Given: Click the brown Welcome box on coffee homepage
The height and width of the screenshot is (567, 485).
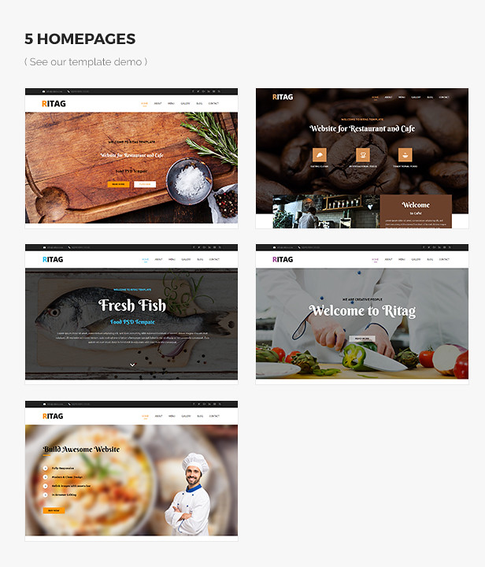Looking at the screenshot, I should (x=416, y=212).
